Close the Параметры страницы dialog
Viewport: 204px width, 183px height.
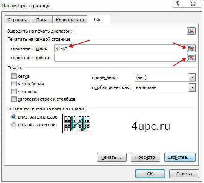tap(193, 4)
